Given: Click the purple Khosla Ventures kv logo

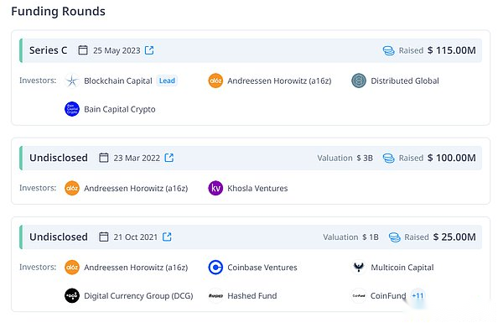Looking at the screenshot, I should pos(215,188).
